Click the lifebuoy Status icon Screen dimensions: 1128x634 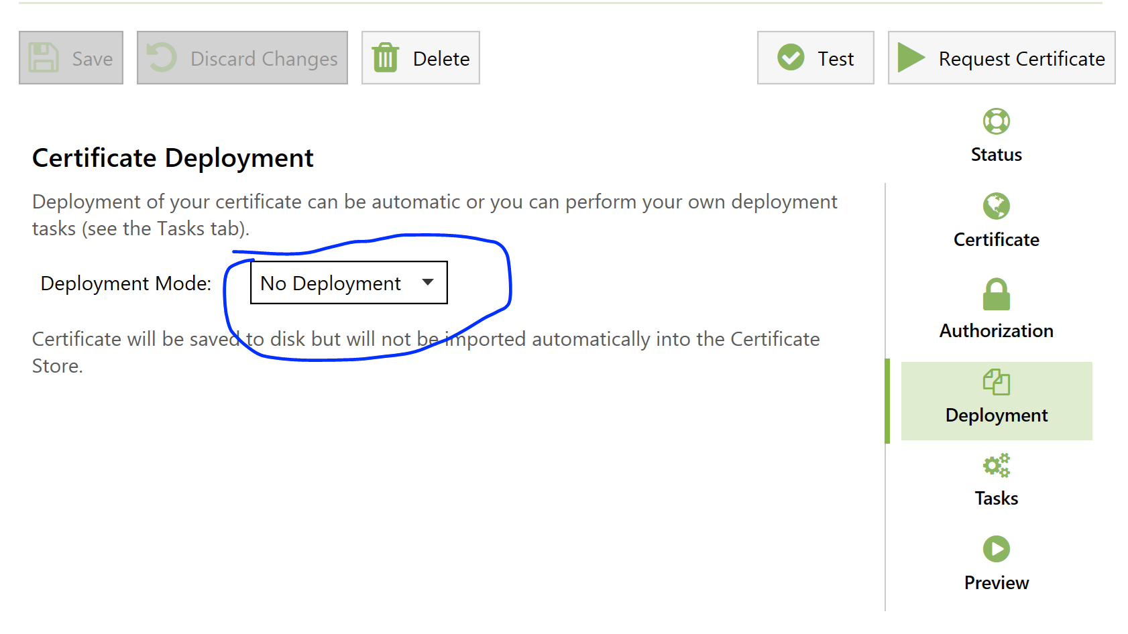pos(996,121)
